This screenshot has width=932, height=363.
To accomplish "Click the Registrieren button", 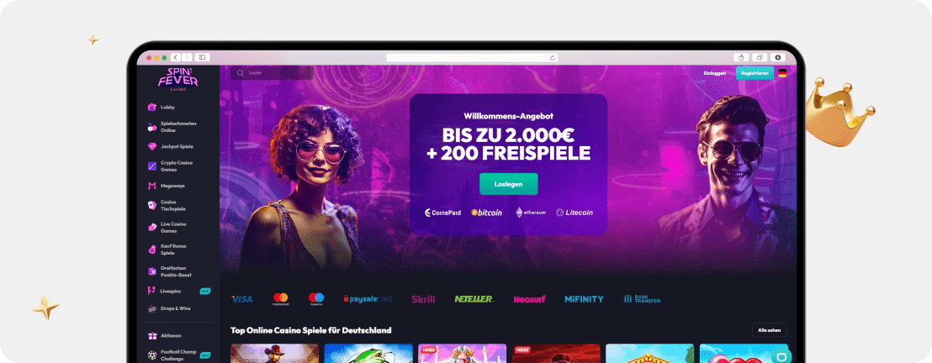I will [x=755, y=73].
